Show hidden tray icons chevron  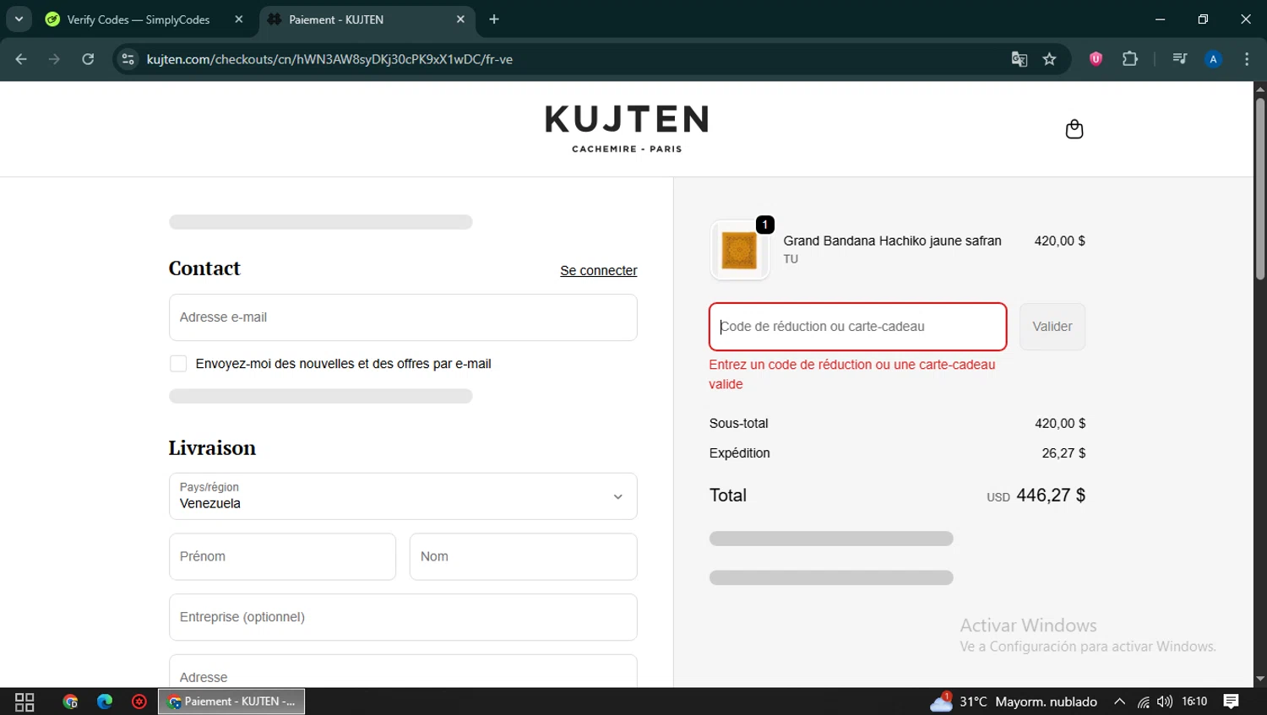1119,701
